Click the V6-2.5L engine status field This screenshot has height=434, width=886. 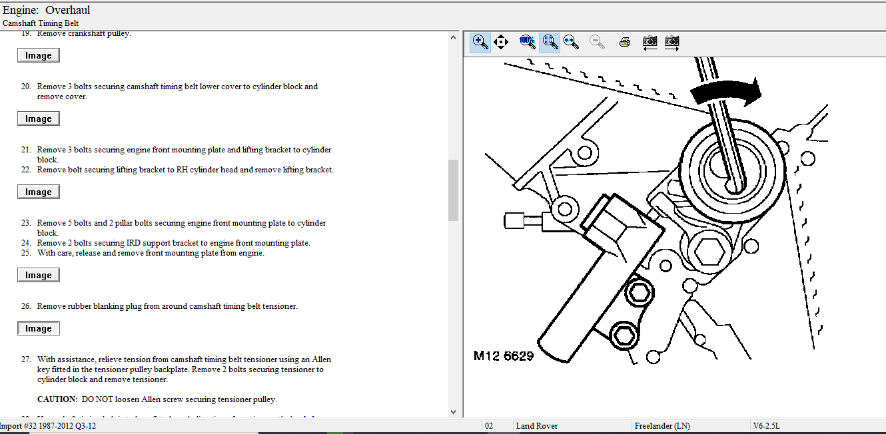(766, 425)
